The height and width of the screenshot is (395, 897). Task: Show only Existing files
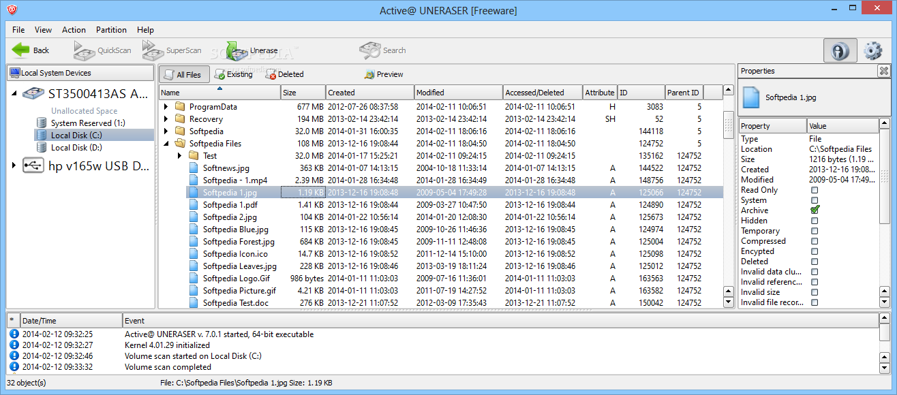(233, 74)
